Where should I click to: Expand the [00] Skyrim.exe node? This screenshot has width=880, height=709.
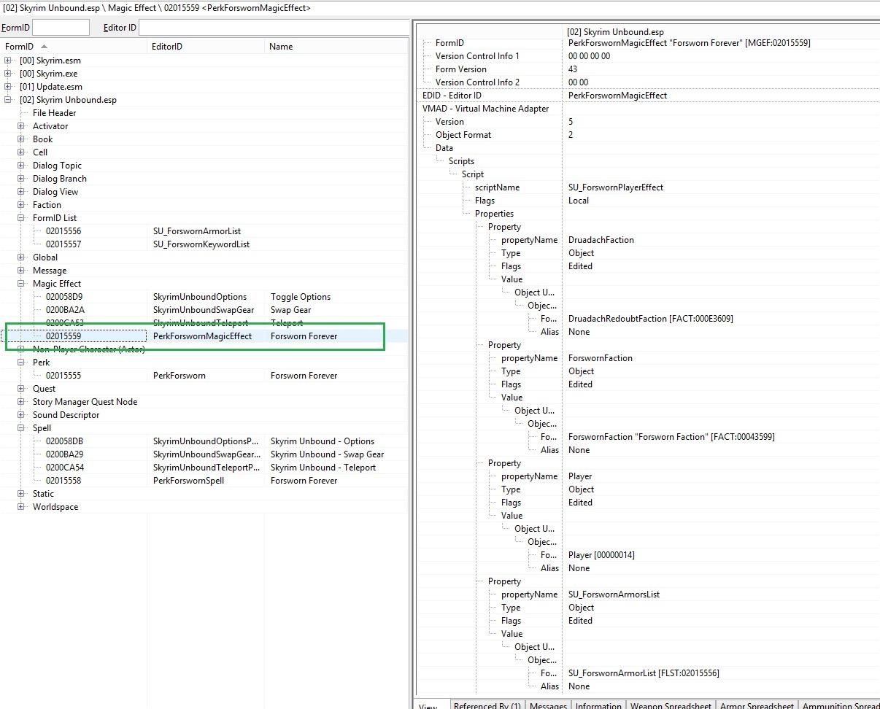pos(8,74)
